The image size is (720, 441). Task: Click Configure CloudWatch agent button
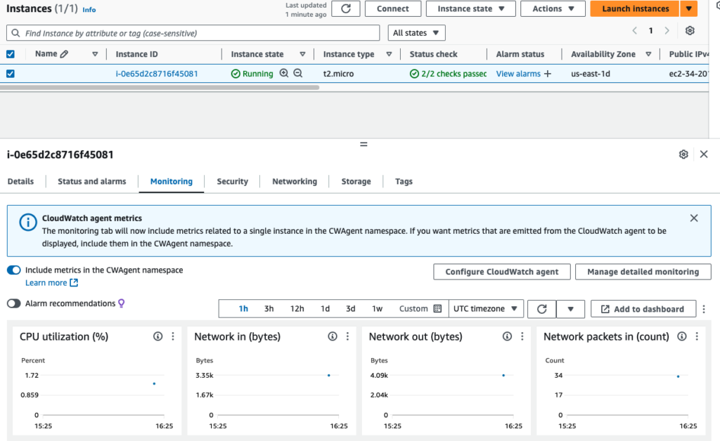point(502,272)
